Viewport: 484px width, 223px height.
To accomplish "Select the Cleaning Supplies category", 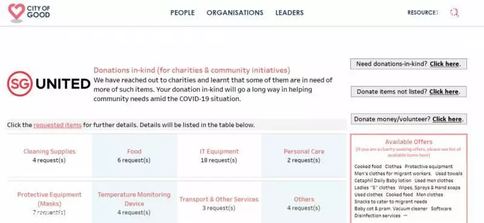I will tap(50, 155).
